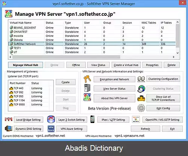Click Create a Virtual Hub

126,65
